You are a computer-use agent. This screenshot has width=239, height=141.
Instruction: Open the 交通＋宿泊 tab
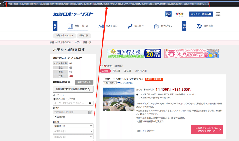tap(108, 26)
